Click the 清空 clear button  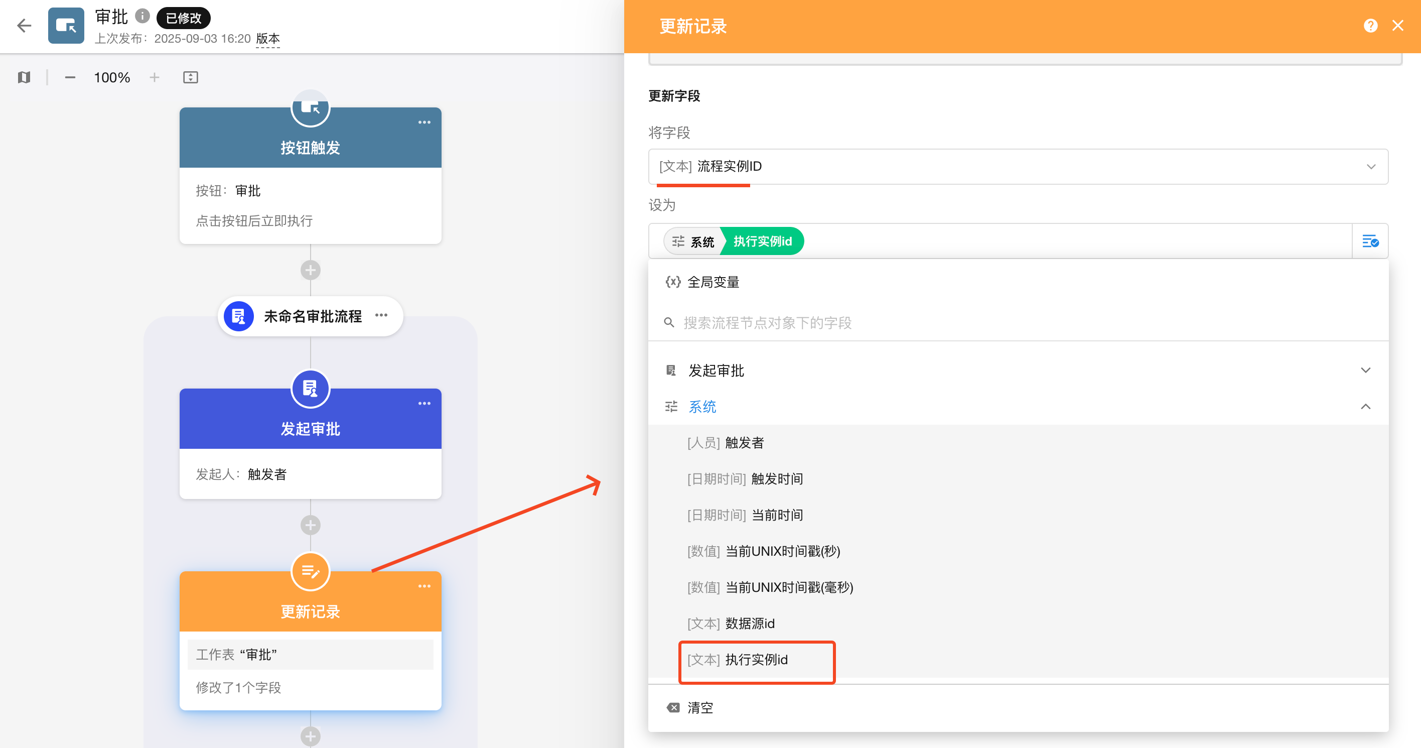click(x=699, y=708)
